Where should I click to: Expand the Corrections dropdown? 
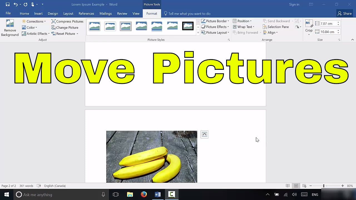[x=34, y=21]
